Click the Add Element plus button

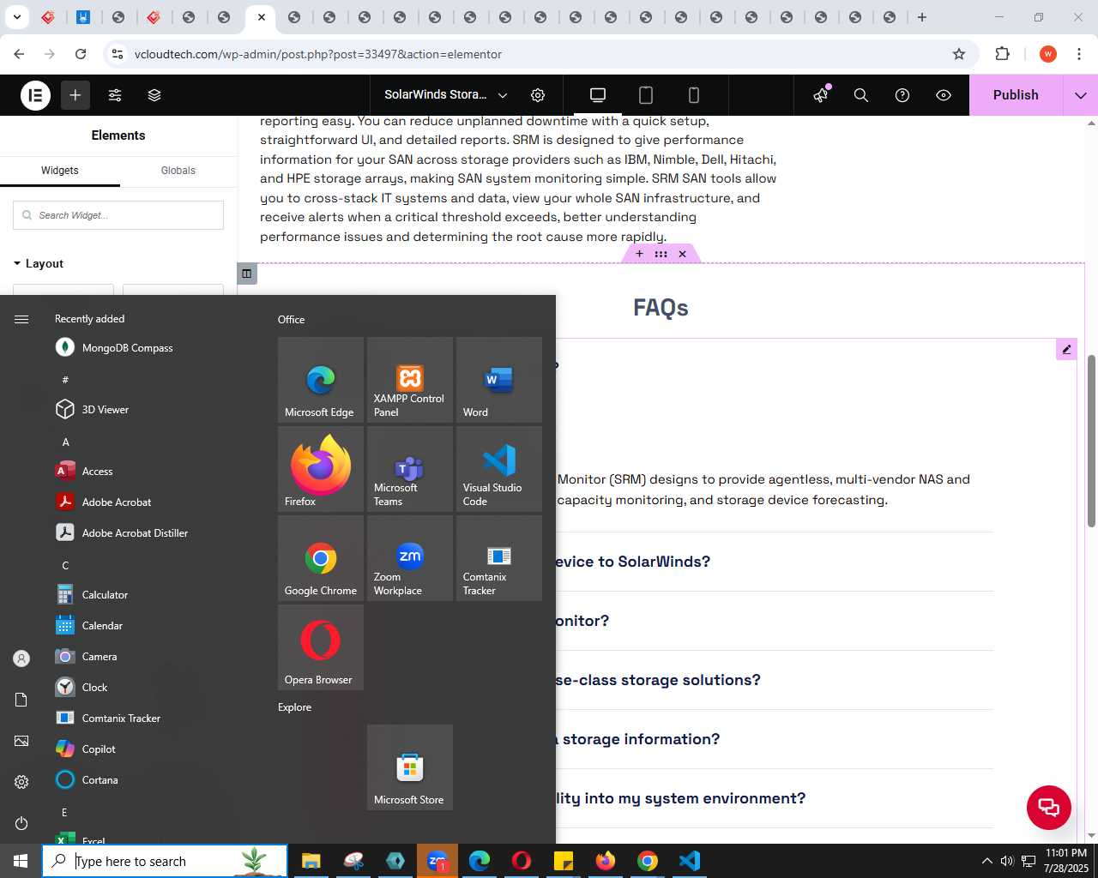[75, 95]
